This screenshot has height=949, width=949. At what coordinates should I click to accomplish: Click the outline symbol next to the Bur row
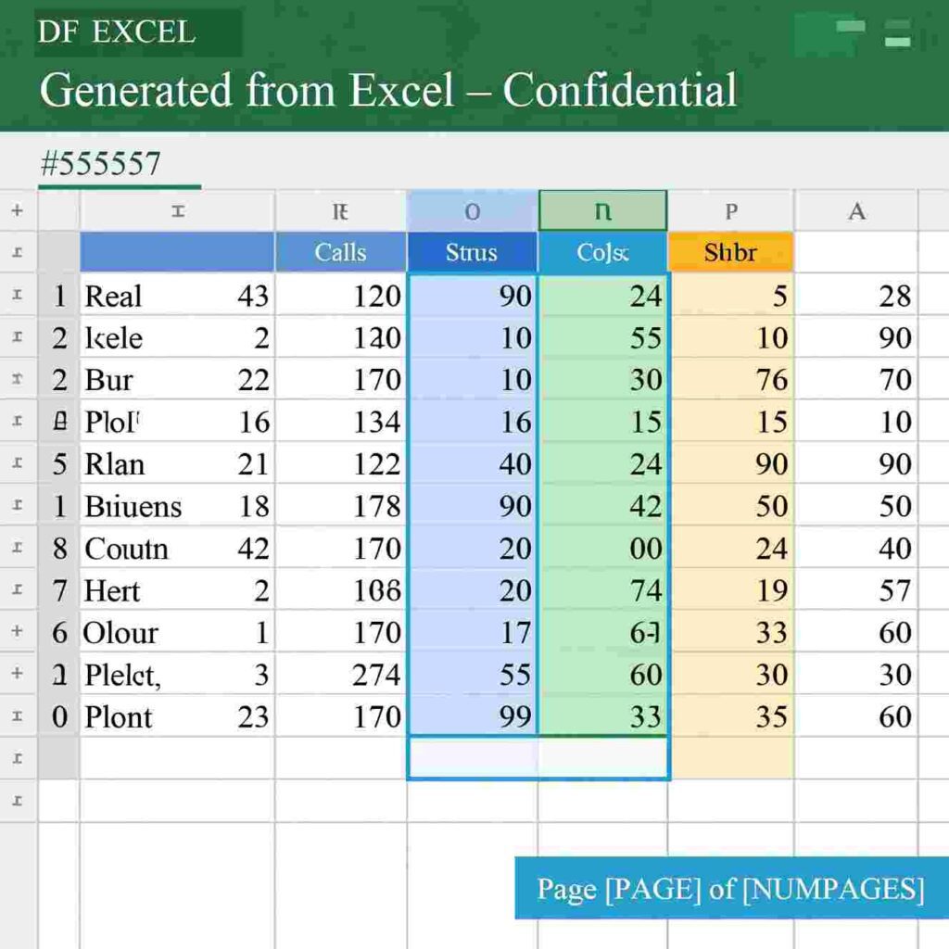pos(19,380)
